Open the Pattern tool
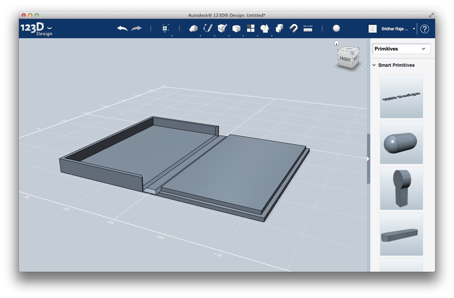 [250, 29]
